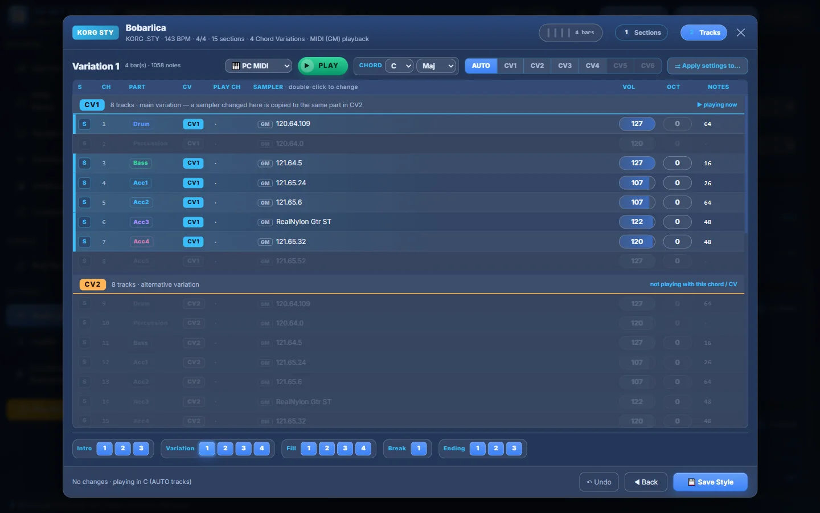Select Variation section 3
Viewport: 820px width, 513px height.
pyautogui.click(x=244, y=449)
